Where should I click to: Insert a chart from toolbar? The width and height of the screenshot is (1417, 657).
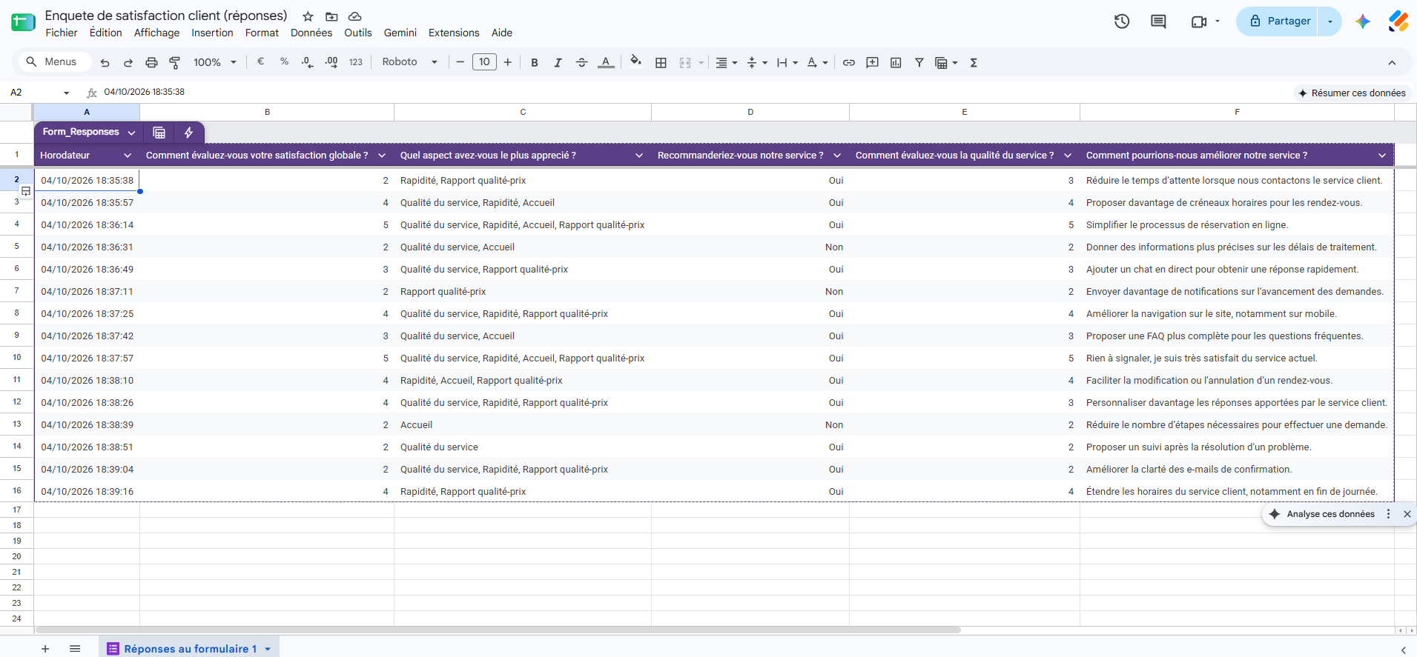[896, 63]
